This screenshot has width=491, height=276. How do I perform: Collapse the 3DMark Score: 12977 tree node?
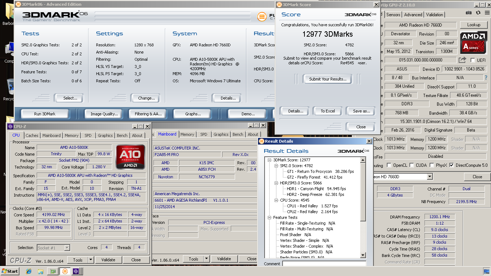point(269,160)
